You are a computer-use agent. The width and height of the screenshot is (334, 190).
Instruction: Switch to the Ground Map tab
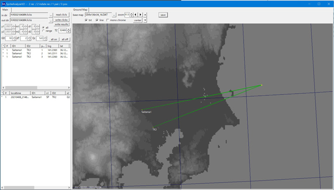point(81,9)
